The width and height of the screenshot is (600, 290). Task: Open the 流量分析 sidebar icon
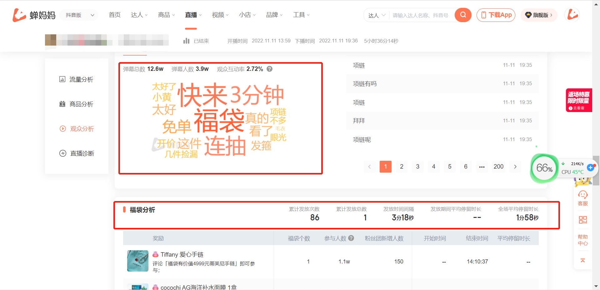63,80
